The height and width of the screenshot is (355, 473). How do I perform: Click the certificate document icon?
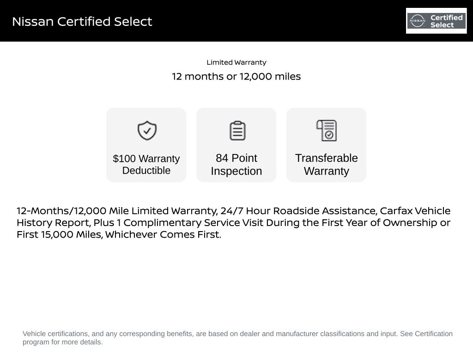(327, 131)
